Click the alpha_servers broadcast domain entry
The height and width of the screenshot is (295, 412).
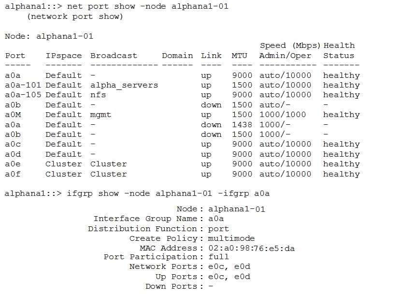[124, 85]
